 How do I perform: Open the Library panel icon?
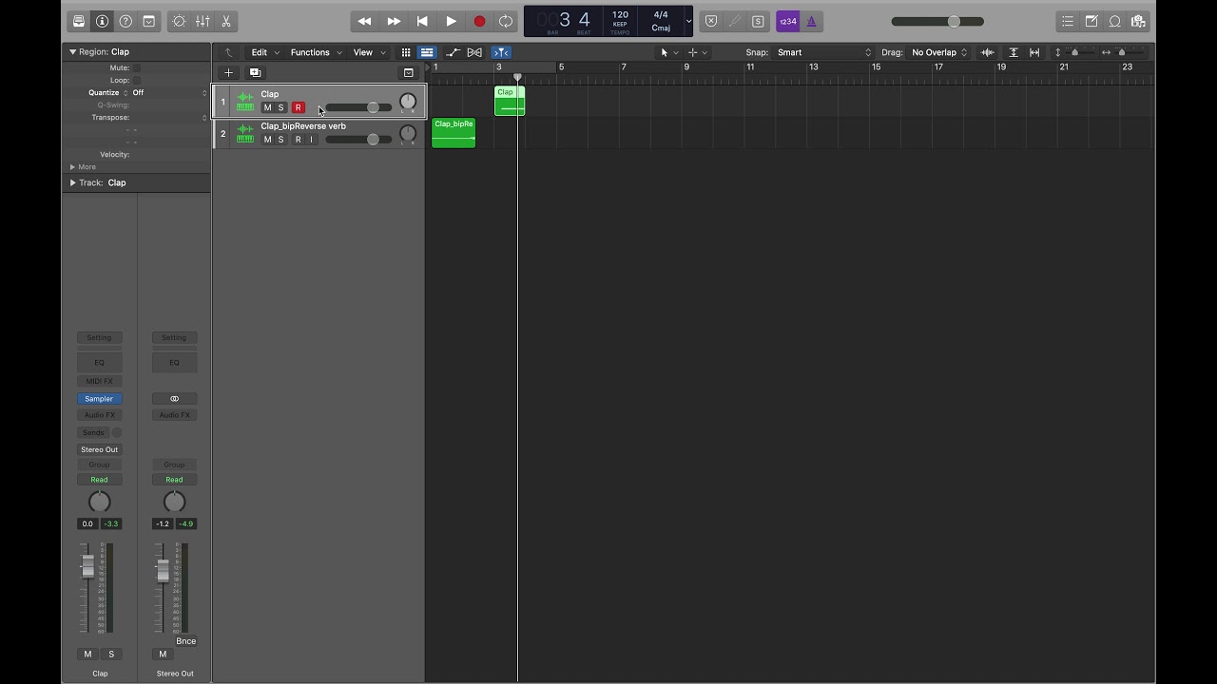coord(79,21)
